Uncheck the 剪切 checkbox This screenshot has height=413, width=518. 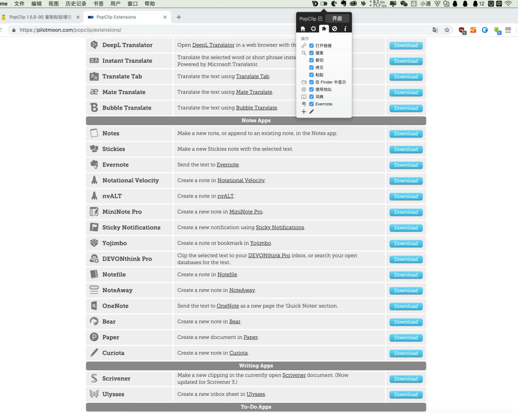click(311, 60)
